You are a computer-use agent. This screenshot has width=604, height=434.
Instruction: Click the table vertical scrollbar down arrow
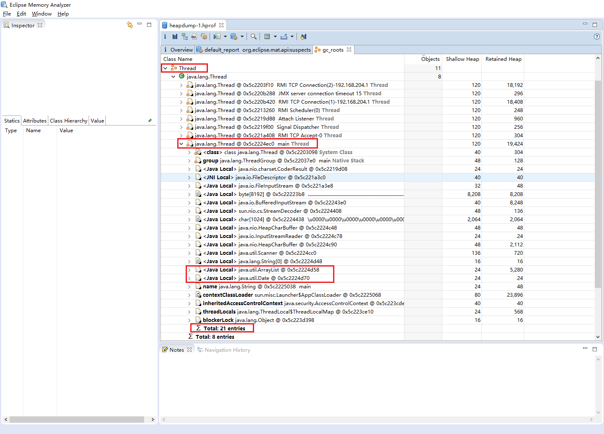coord(598,337)
